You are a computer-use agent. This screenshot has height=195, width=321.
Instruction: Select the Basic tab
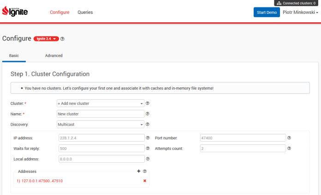point(14,56)
